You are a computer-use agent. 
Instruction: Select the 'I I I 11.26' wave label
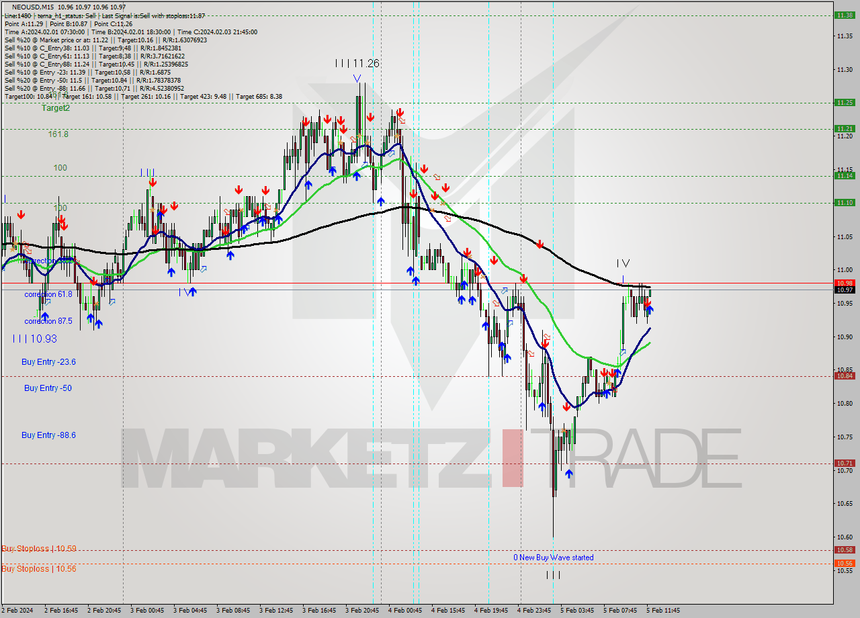(357, 63)
